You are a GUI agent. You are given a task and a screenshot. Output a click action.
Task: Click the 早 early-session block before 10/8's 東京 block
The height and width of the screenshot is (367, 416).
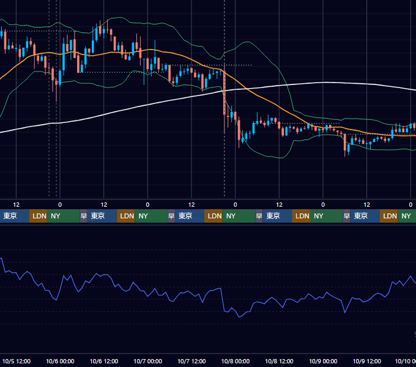[x=259, y=216]
